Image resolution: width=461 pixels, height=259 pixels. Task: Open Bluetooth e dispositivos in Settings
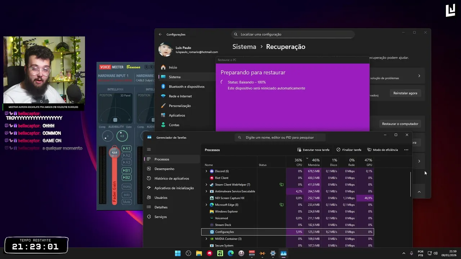pos(187,87)
